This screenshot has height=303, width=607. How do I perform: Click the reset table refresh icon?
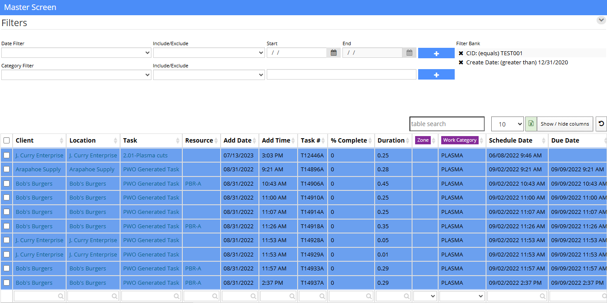[601, 124]
